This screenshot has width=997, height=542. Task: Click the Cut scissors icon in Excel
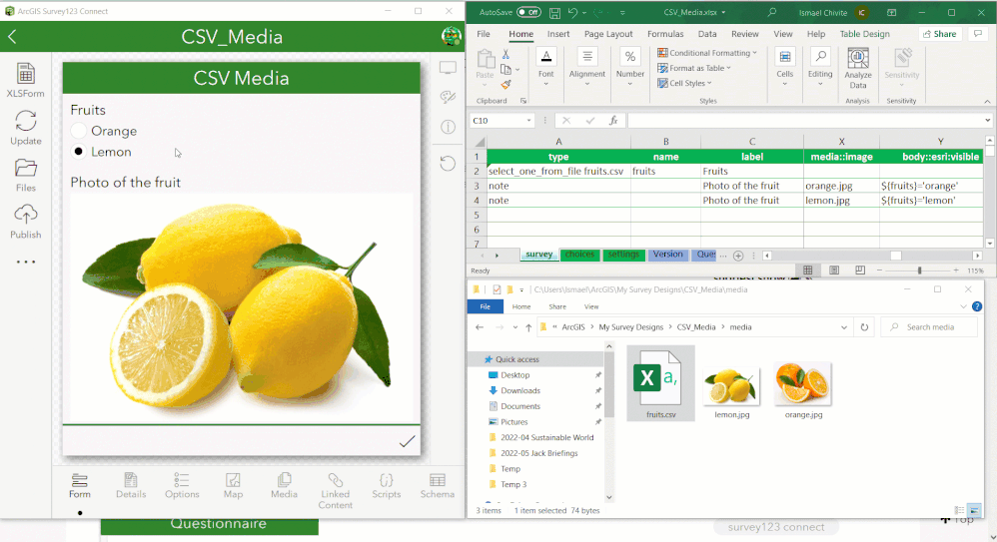click(505, 55)
